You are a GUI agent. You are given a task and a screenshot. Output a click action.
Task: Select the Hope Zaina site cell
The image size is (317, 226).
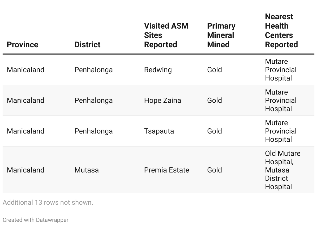coord(162,100)
